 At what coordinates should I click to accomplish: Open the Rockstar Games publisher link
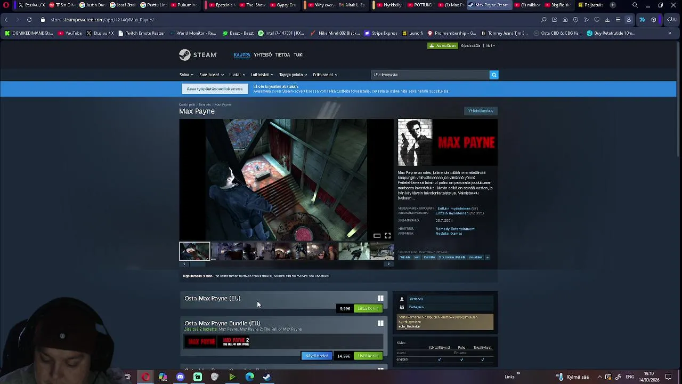click(449, 234)
